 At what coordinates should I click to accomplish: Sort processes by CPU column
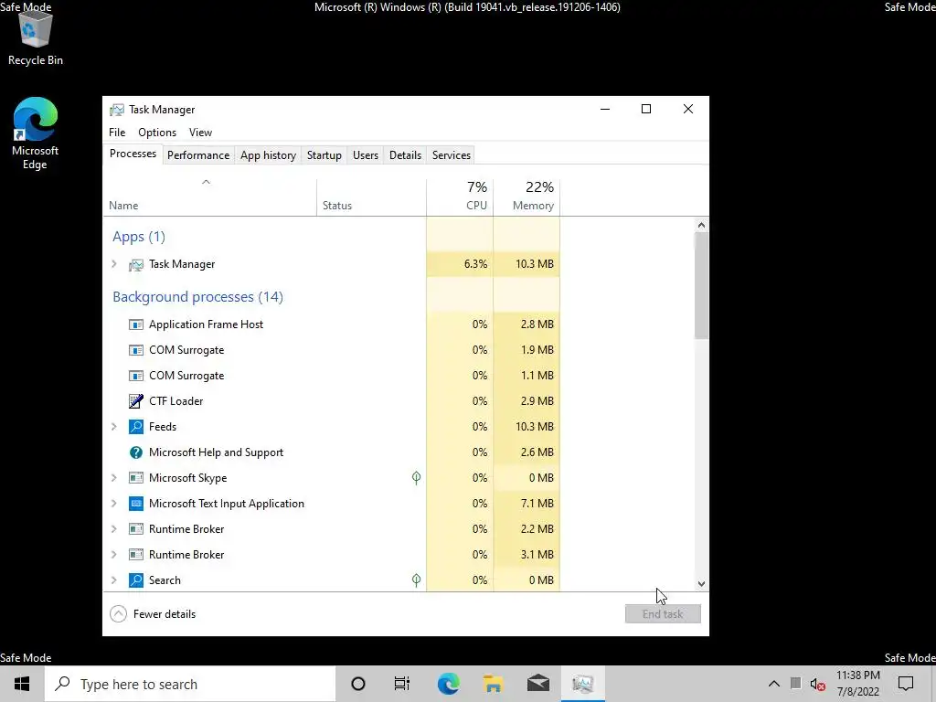point(460,197)
